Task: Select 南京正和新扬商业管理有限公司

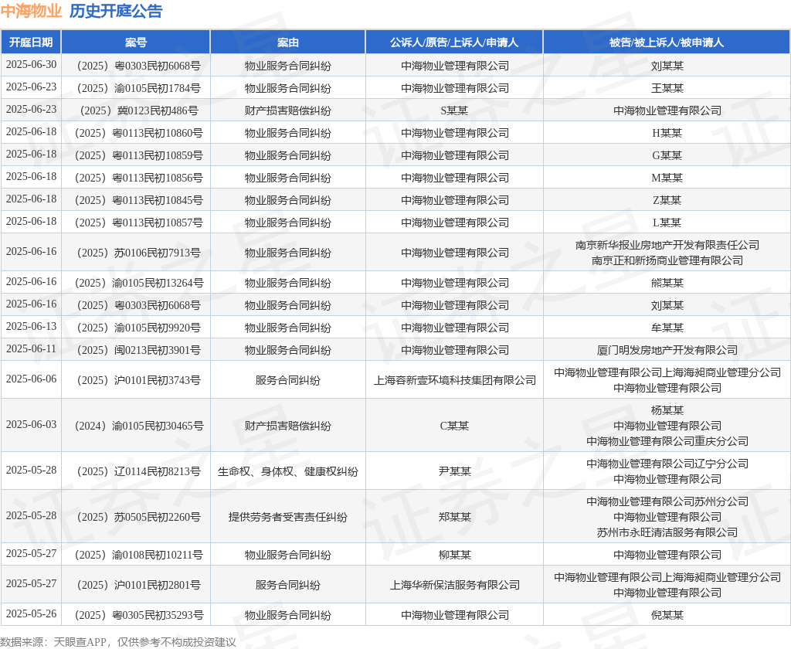Action: pyautogui.click(x=667, y=260)
